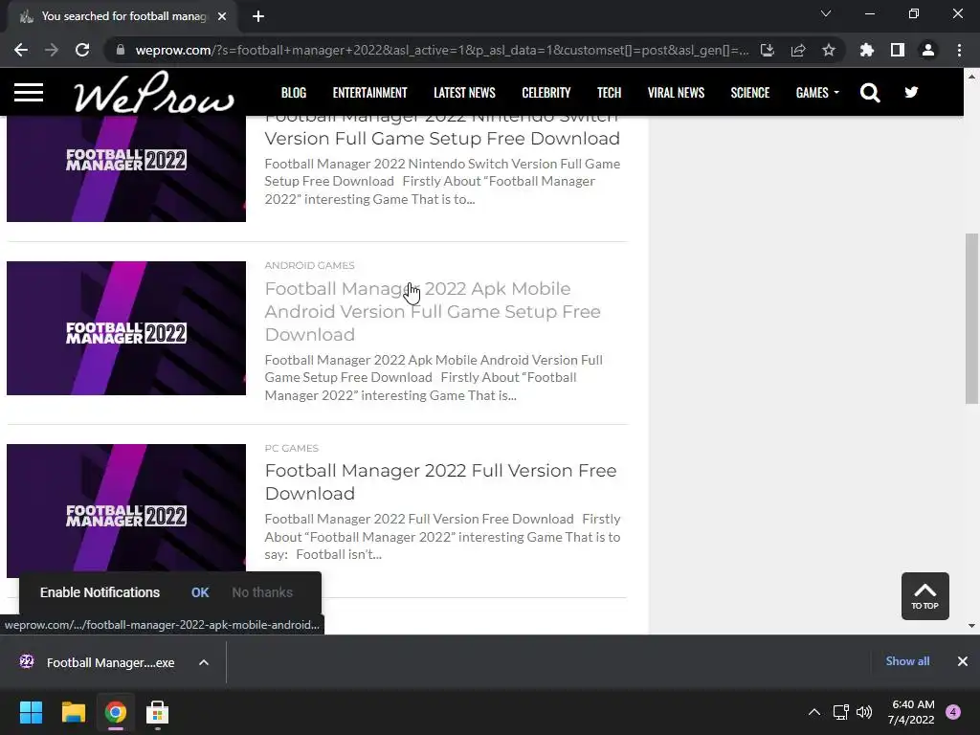Screen dimensions: 980x735
Task: Share this page via share icon
Action: [798, 50]
